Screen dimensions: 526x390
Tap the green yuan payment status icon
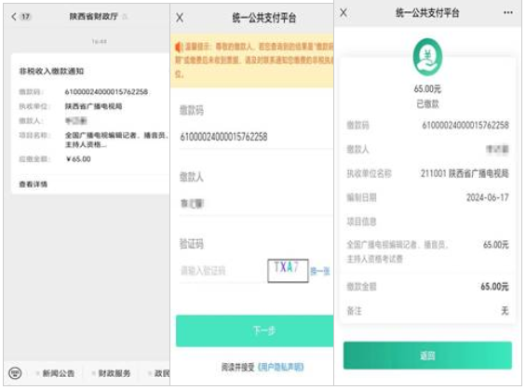click(427, 57)
